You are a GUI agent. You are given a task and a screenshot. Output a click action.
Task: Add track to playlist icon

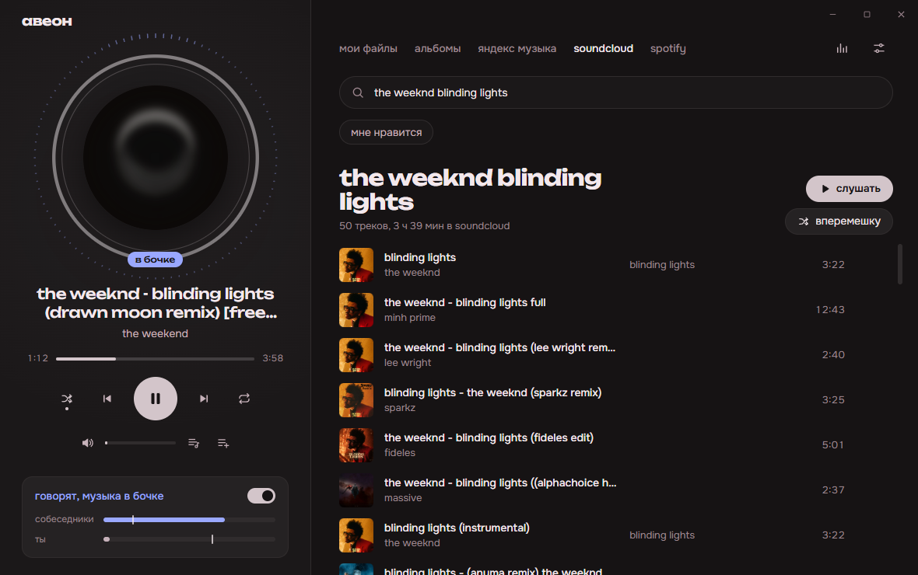223,444
